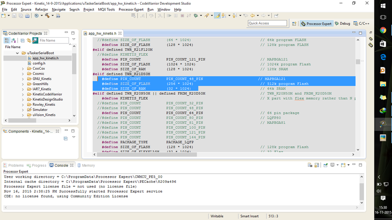The width and height of the screenshot is (392, 220).
Task: Click the Open Console icon
Action: 343,165
